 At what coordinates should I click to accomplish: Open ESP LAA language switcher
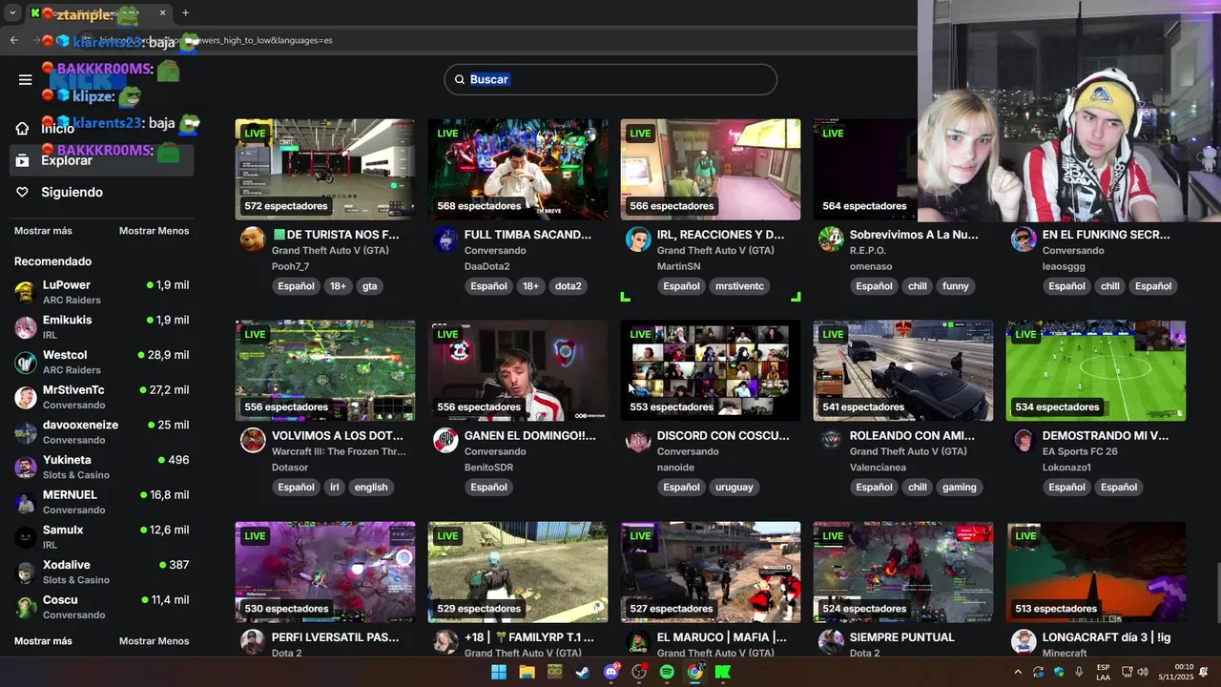[x=1103, y=672]
